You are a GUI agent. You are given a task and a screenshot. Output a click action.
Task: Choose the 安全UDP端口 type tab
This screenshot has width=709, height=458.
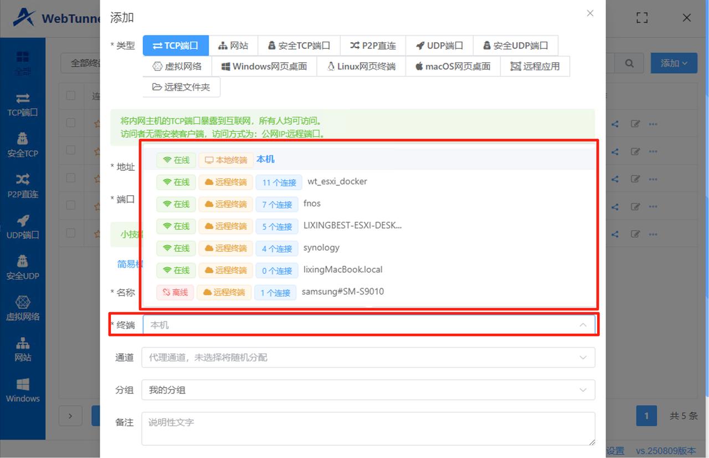coord(516,45)
